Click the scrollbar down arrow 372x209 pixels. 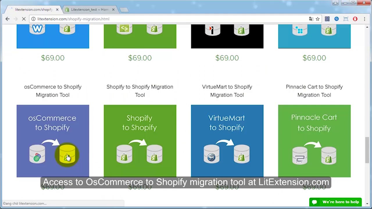tap(367, 204)
